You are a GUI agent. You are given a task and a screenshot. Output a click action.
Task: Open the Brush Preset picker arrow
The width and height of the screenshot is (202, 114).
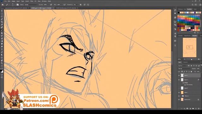[15, 5]
